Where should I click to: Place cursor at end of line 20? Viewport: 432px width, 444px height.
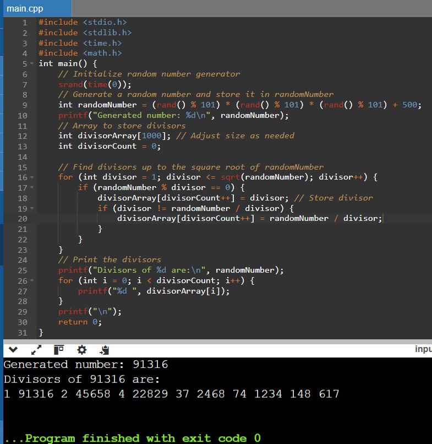click(382, 218)
